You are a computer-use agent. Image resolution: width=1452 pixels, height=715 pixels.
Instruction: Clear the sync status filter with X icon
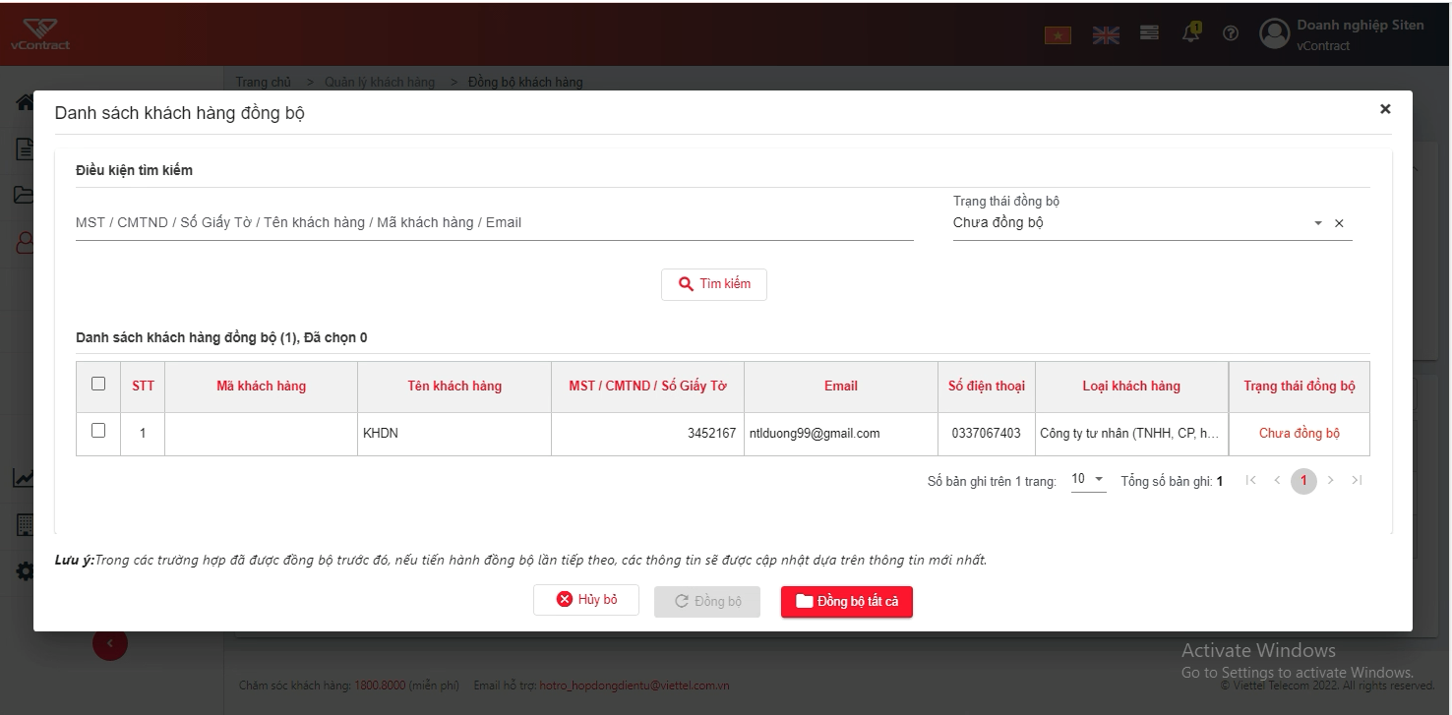(1339, 223)
